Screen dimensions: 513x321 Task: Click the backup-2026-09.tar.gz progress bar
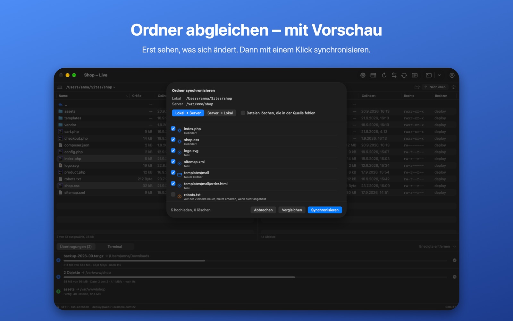[x=255, y=261]
